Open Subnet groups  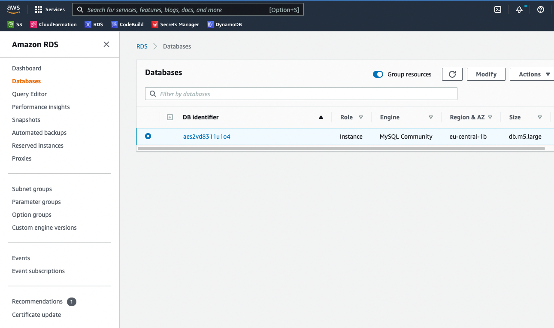point(32,189)
